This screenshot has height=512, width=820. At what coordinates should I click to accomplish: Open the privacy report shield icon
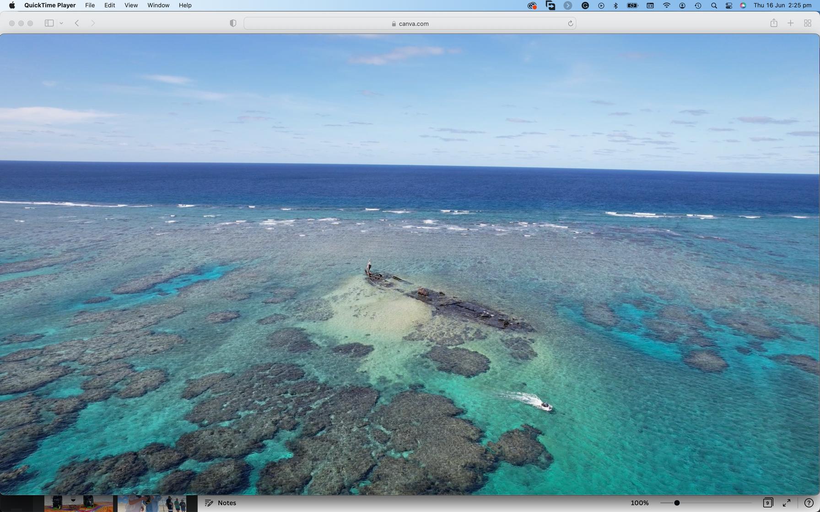pos(233,23)
